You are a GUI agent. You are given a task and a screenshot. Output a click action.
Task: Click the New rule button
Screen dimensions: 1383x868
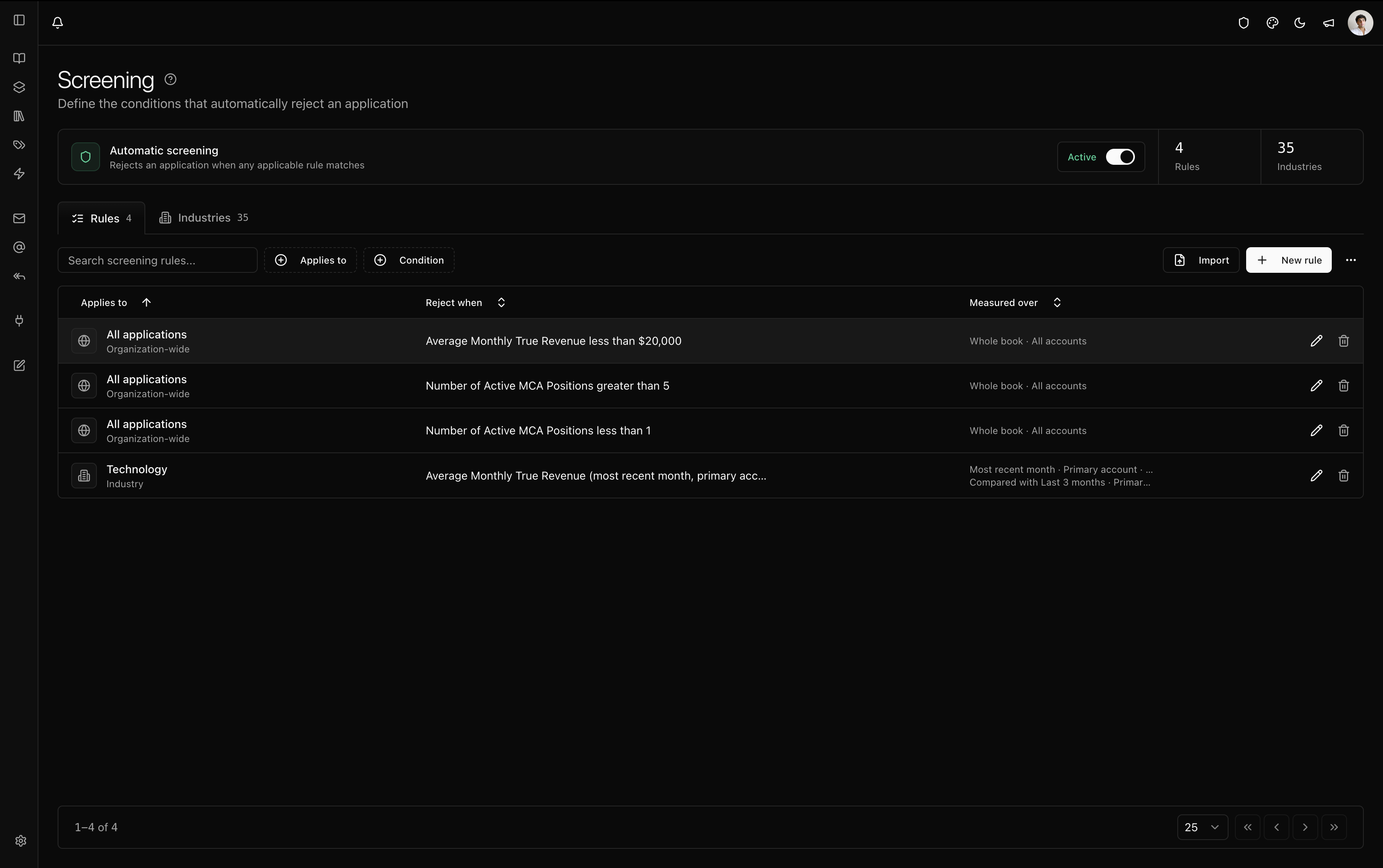1289,260
